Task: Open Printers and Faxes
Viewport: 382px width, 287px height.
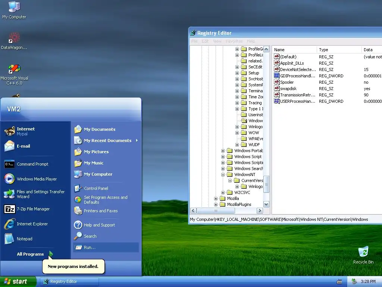Action: coord(96,211)
